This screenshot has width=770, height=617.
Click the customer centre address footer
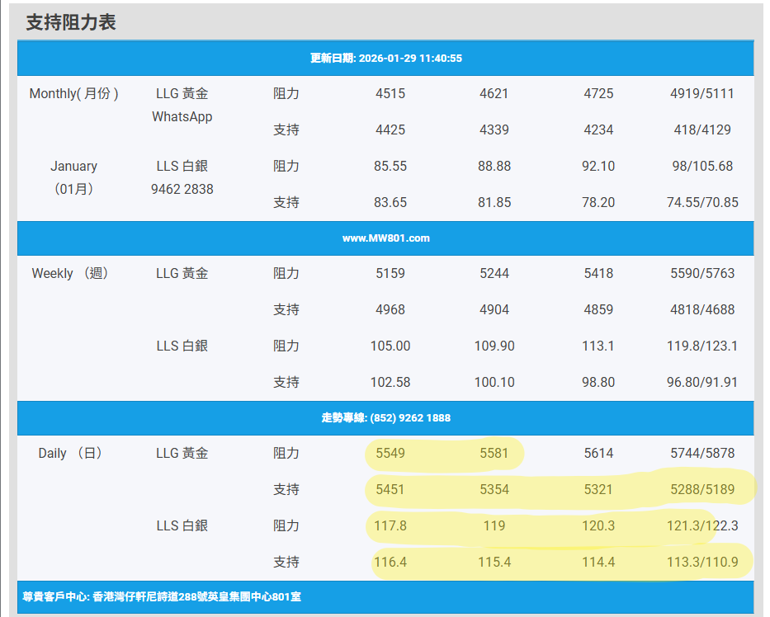tap(161, 596)
